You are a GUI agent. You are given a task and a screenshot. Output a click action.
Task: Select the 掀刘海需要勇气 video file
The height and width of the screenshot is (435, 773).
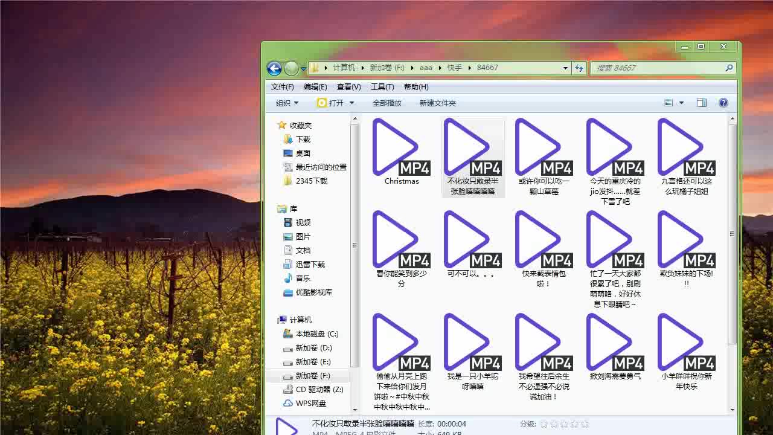[615, 347]
